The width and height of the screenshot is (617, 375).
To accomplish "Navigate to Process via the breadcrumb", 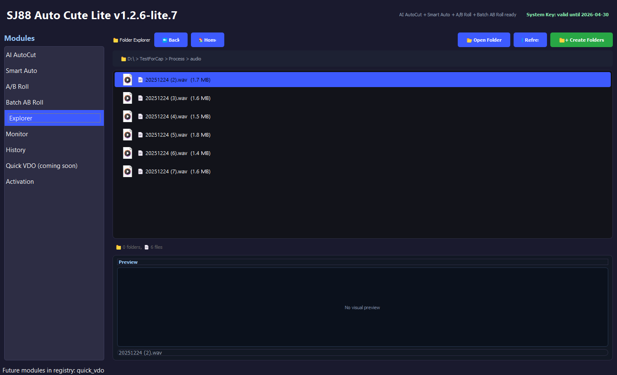I will pyautogui.click(x=176, y=59).
